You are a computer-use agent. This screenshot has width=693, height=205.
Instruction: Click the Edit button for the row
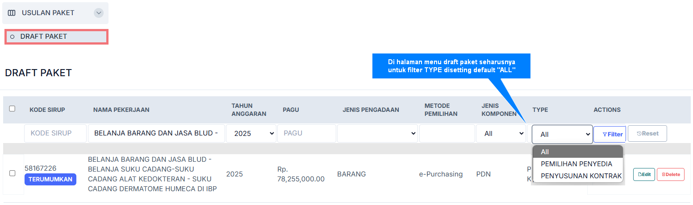point(644,174)
